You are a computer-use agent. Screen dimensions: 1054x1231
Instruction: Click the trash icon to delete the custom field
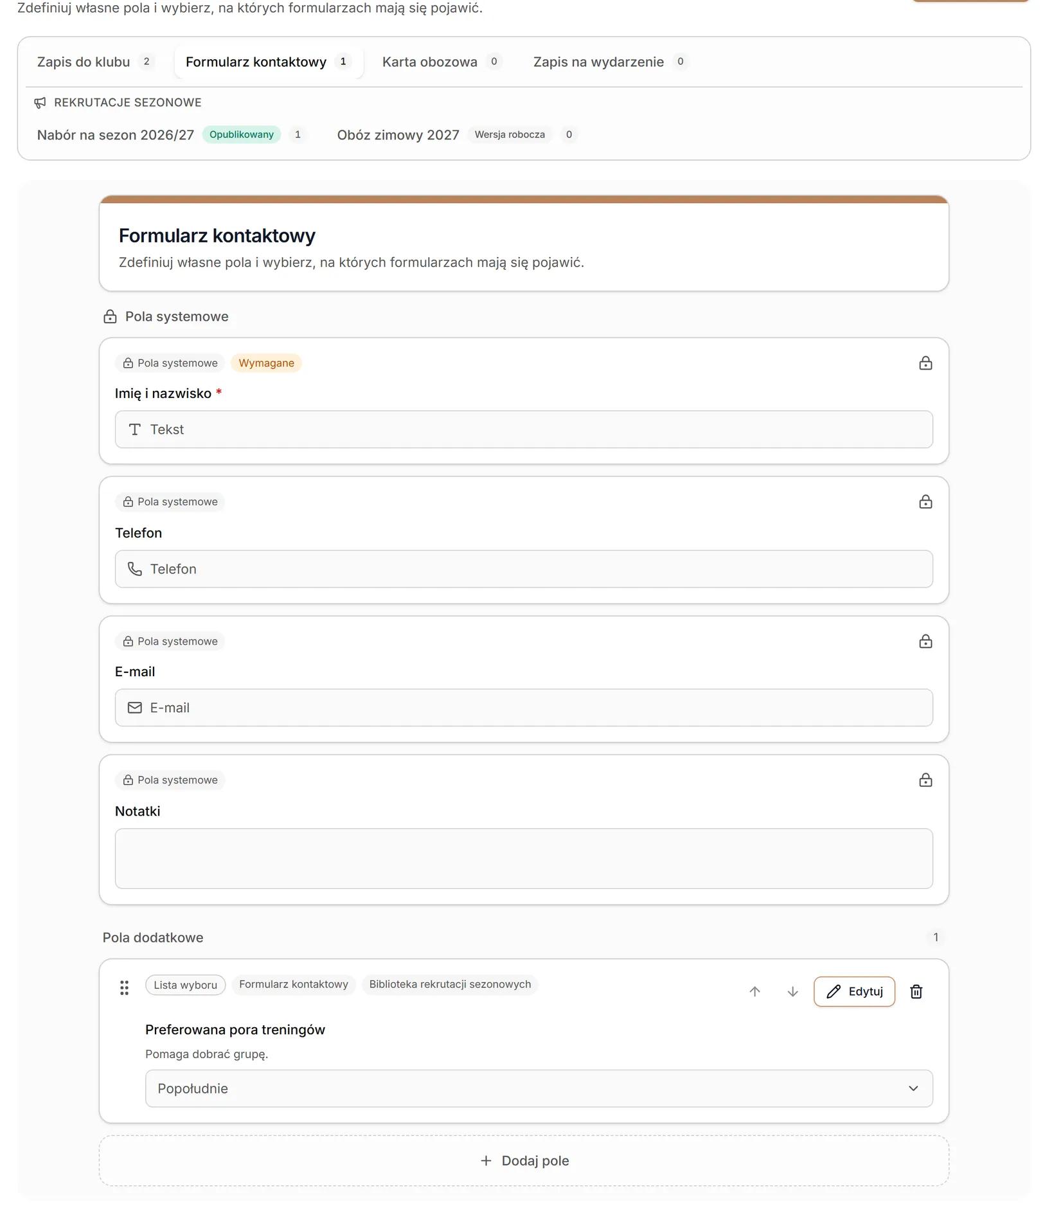point(916,991)
